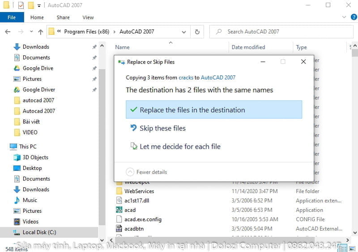
Task: Click the AutoCAD 2007 destination link
Action: click(218, 77)
